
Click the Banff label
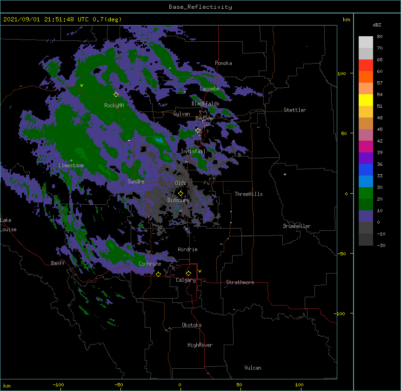point(58,263)
